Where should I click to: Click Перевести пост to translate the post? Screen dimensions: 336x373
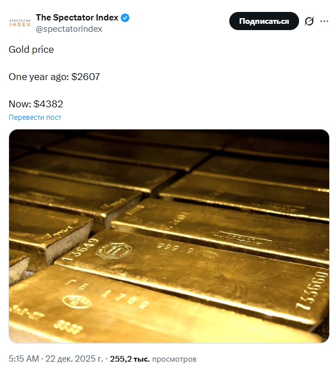35,118
